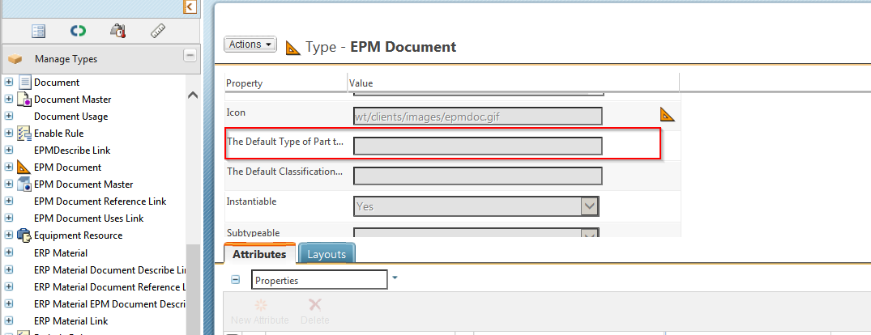Open the Instantiable dropdown
The image size is (871, 335).
click(590, 206)
